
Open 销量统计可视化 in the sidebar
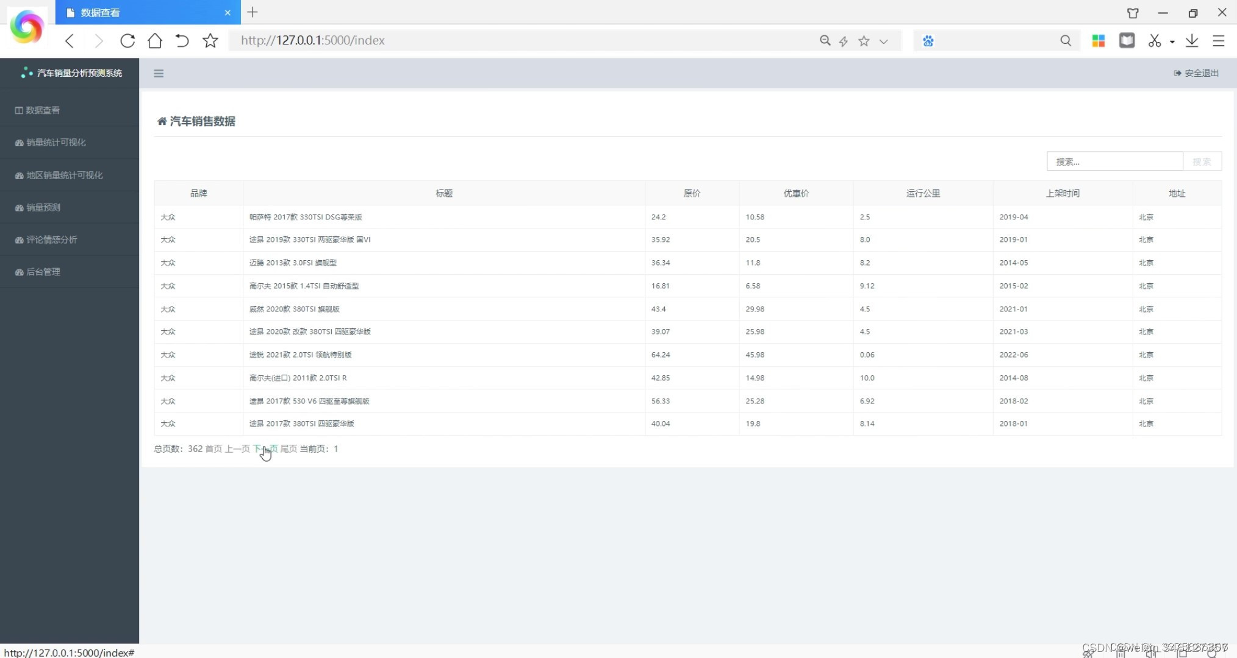56,143
